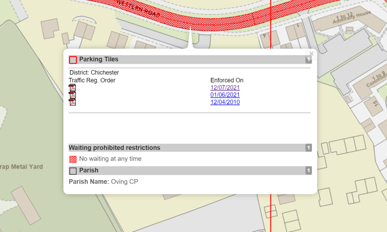Click the Parish result count badge
Image resolution: width=387 pixels, height=232 pixels.
coord(308,171)
